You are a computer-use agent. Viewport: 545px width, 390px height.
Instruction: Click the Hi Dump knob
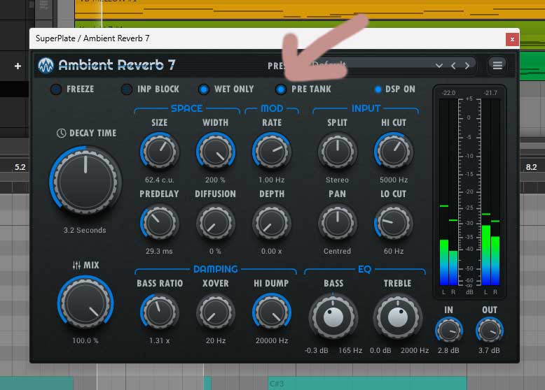coord(272,312)
